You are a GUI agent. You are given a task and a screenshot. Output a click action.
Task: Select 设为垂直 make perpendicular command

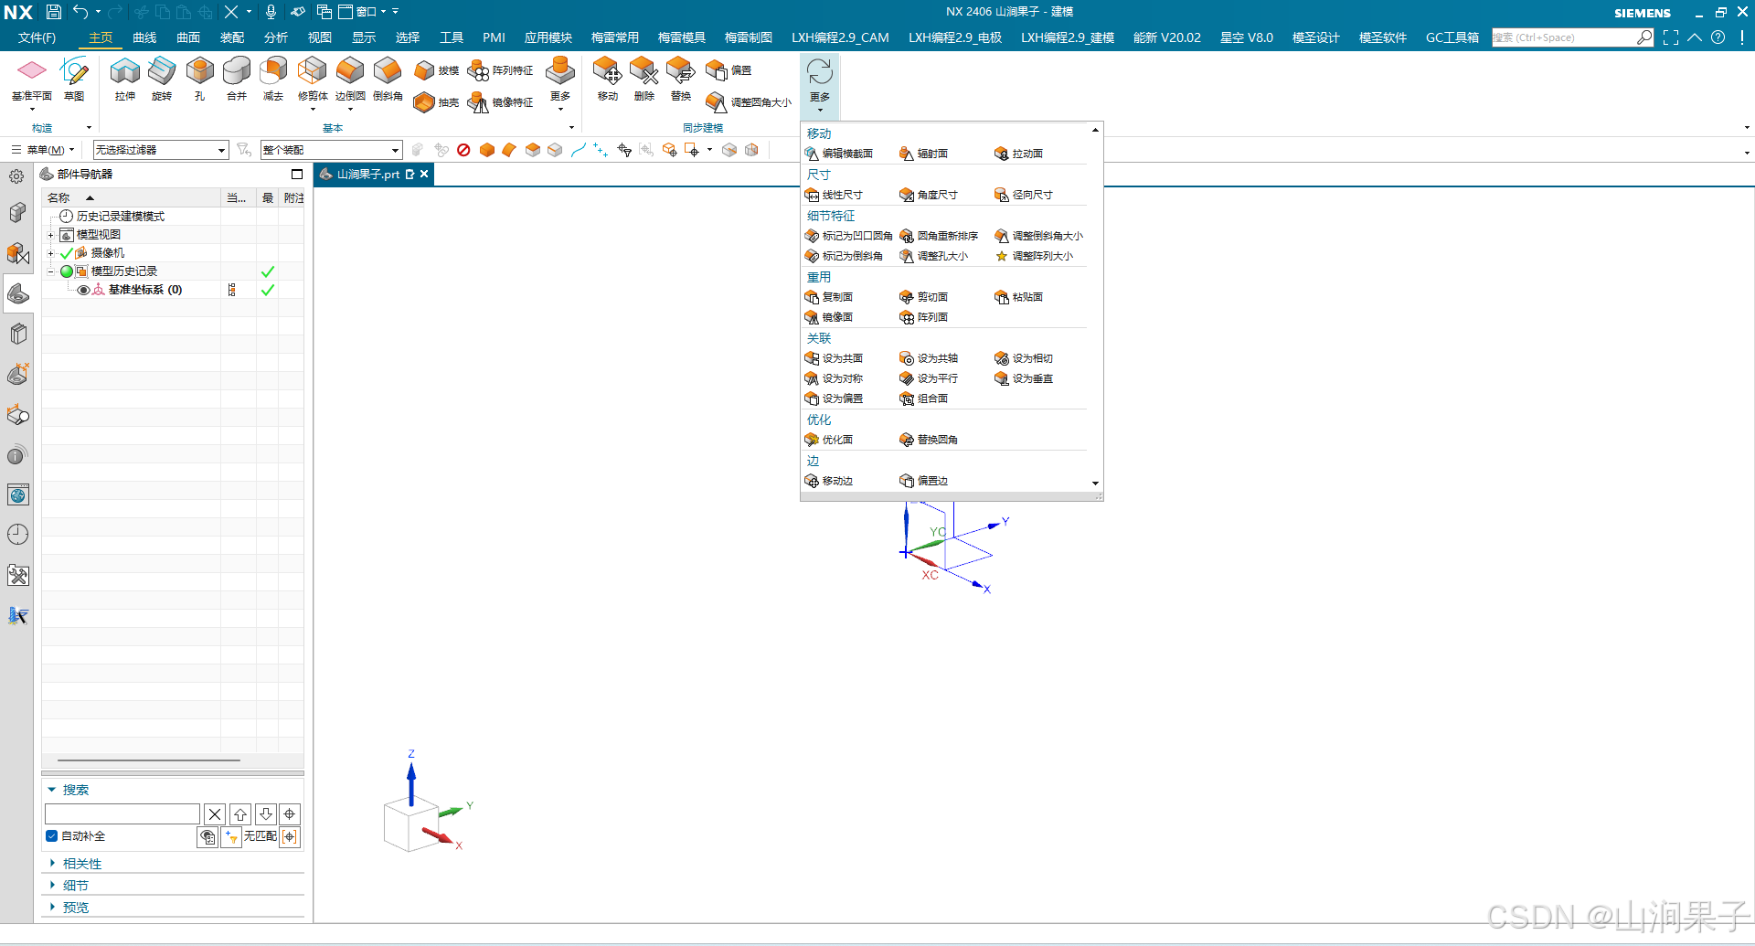point(1024,378)
